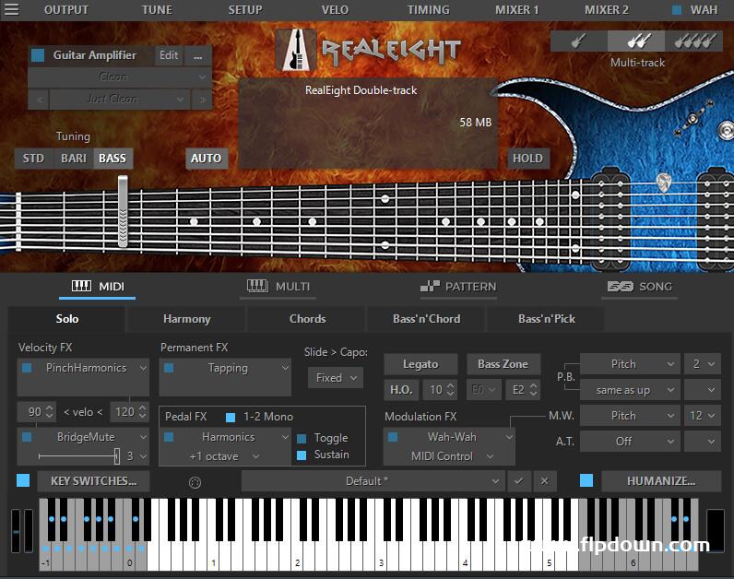Open the hamburger menu in top-left corner
Screen dimensions: 734x579
pos(11,10)
